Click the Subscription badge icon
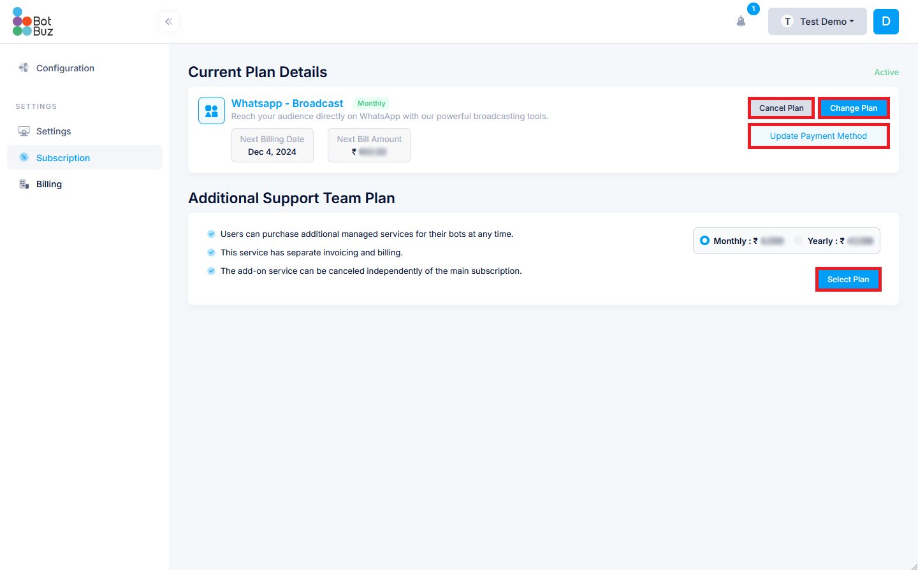 coord(24,157)
